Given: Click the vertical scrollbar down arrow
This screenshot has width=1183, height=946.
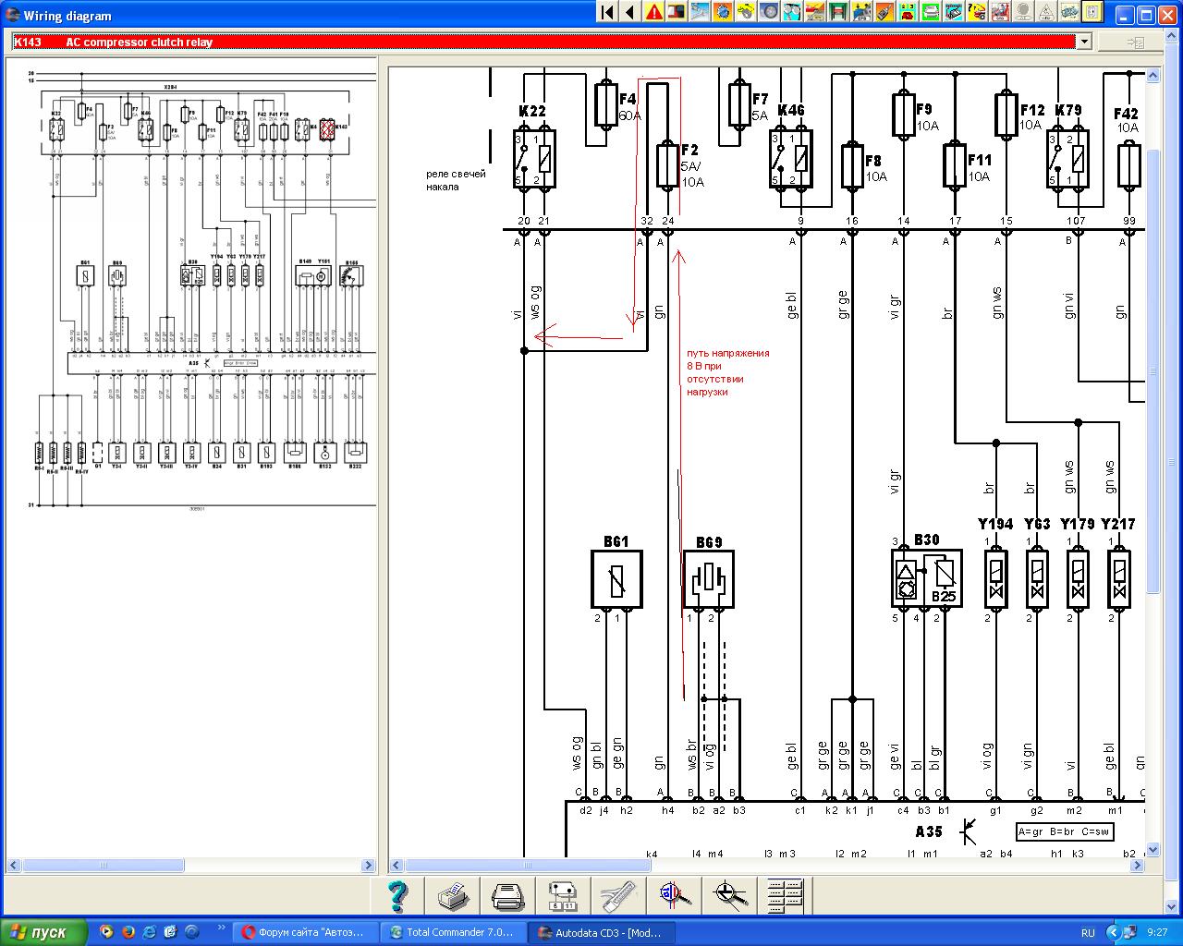Looking at the screenshot, I should 1153,850.
